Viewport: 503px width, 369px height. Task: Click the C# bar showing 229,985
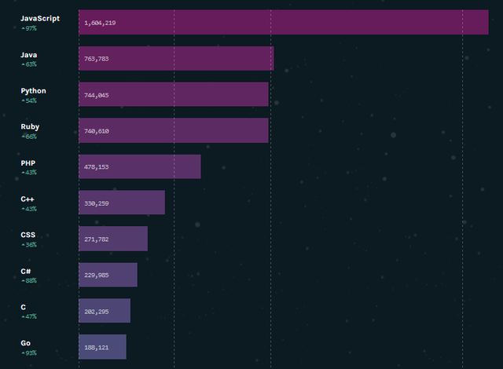click(x=108, y=275)
